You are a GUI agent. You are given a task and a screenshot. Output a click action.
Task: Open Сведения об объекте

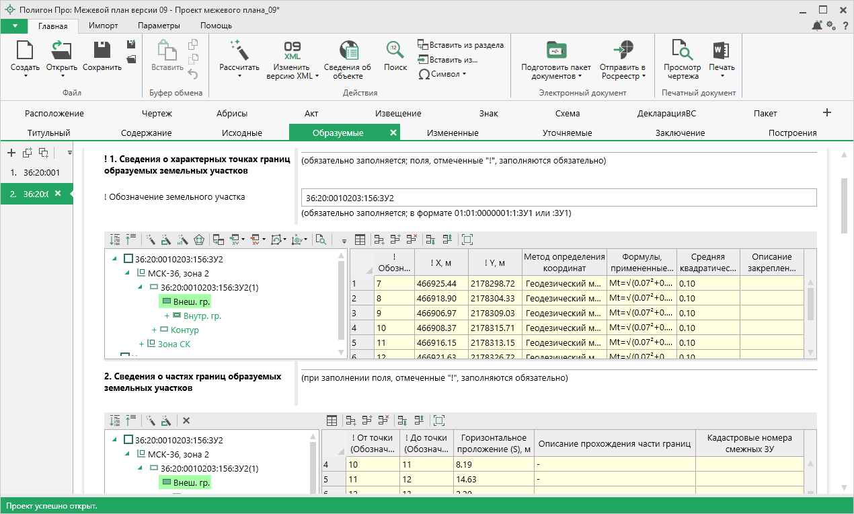coord(348,50)
